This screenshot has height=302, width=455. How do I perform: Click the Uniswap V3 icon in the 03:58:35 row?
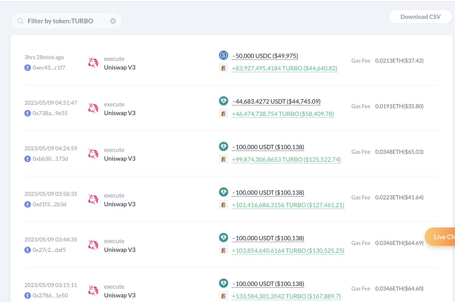94,200
